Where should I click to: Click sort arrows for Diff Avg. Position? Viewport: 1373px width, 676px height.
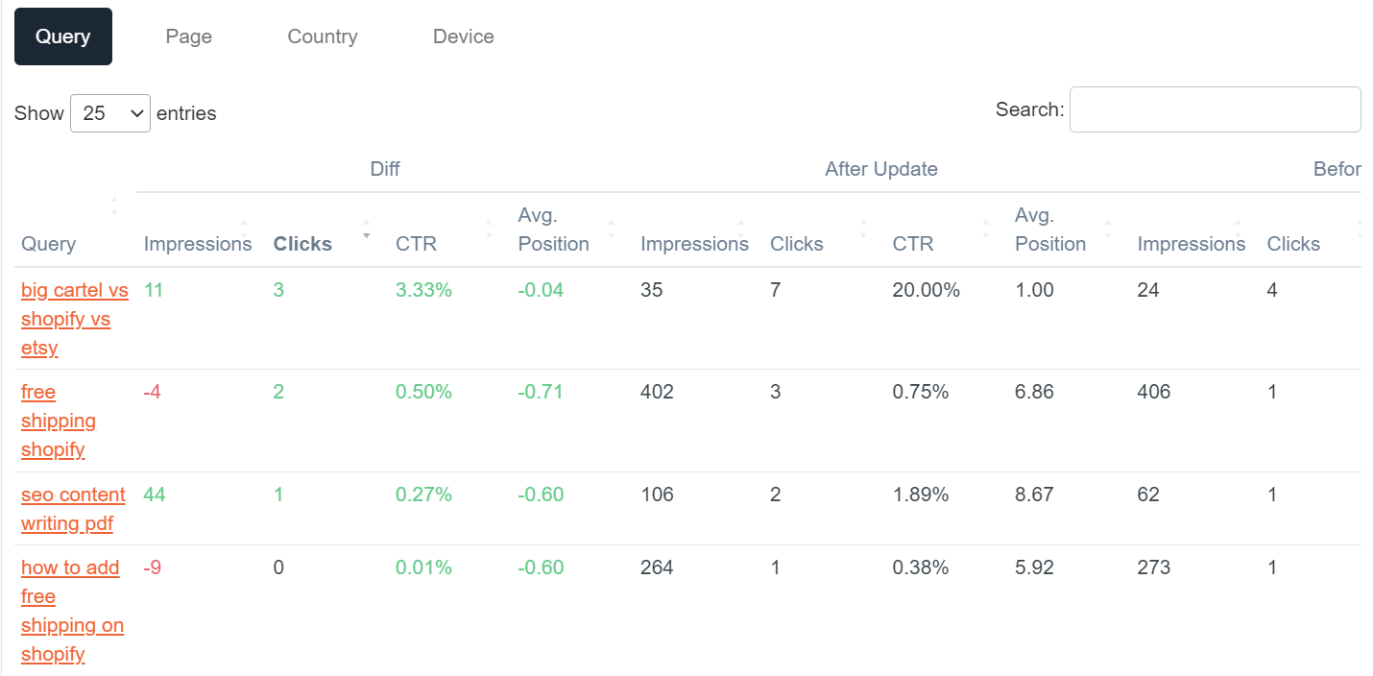click(612, 229)
